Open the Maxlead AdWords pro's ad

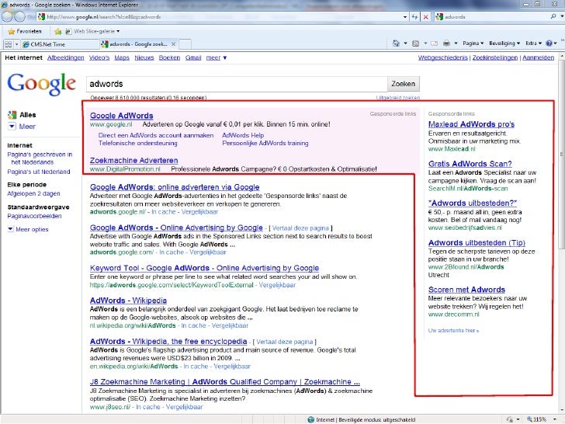point(471,124)
